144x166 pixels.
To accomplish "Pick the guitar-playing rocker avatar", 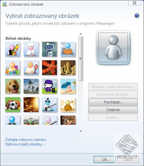I will [49, 104].
